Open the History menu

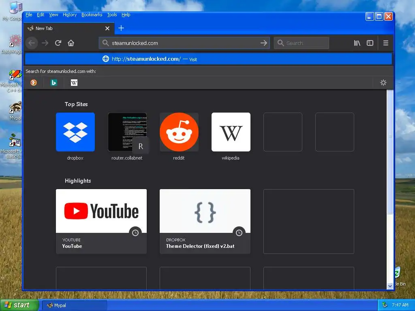tap(70, 15)
